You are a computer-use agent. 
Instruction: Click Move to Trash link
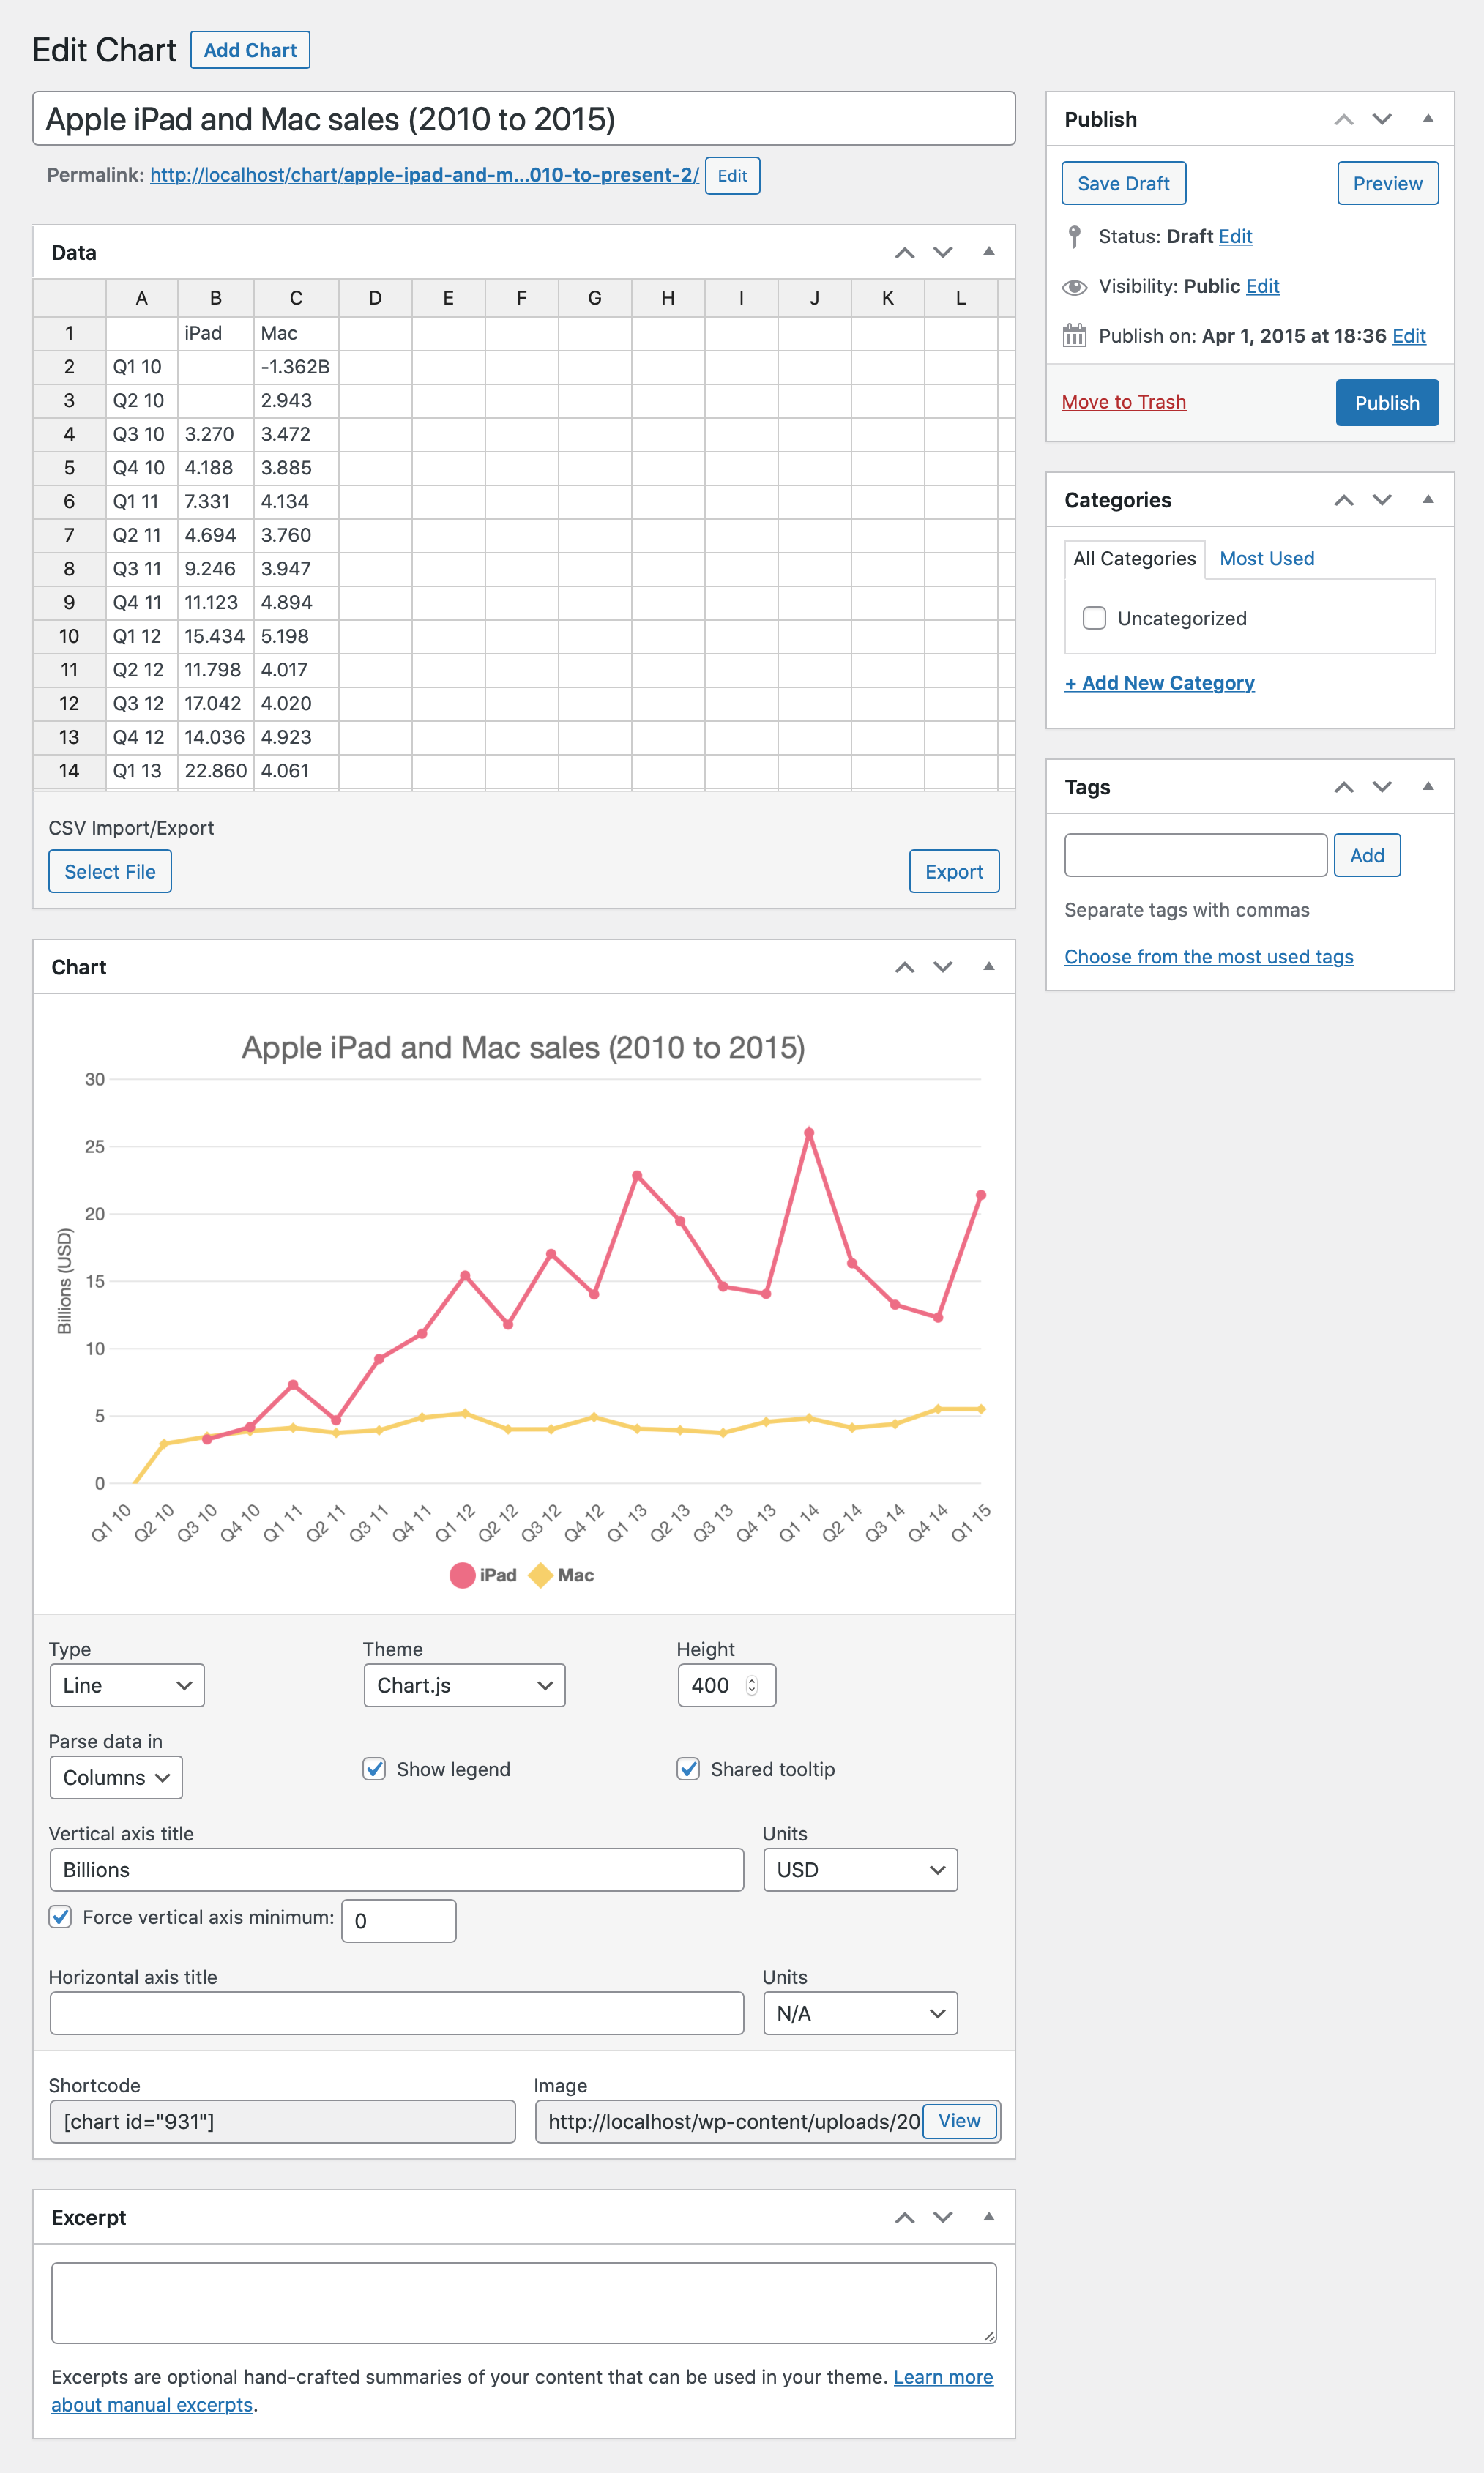coord(1123,402)
